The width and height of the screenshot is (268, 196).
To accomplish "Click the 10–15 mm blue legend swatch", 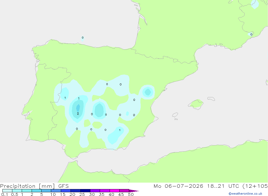I will (x=56, y=191).
